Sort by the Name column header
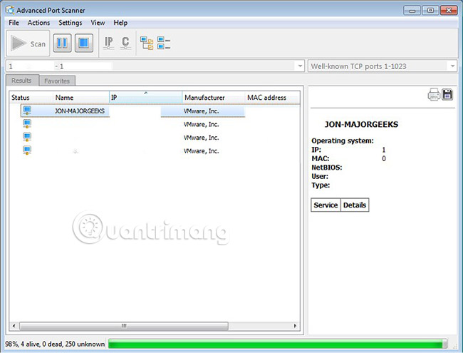 [81, 98]
